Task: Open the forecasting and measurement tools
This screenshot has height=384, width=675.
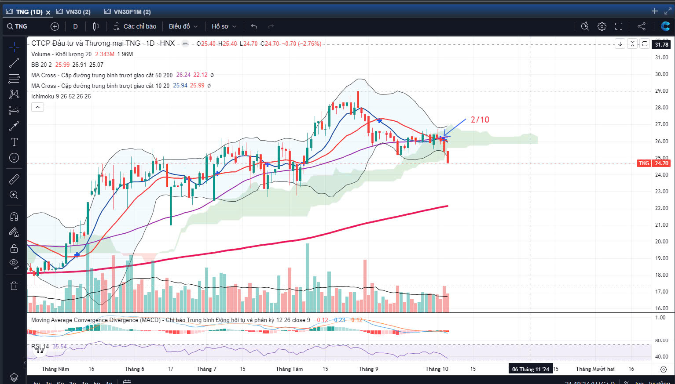Action: click(14, 110)
